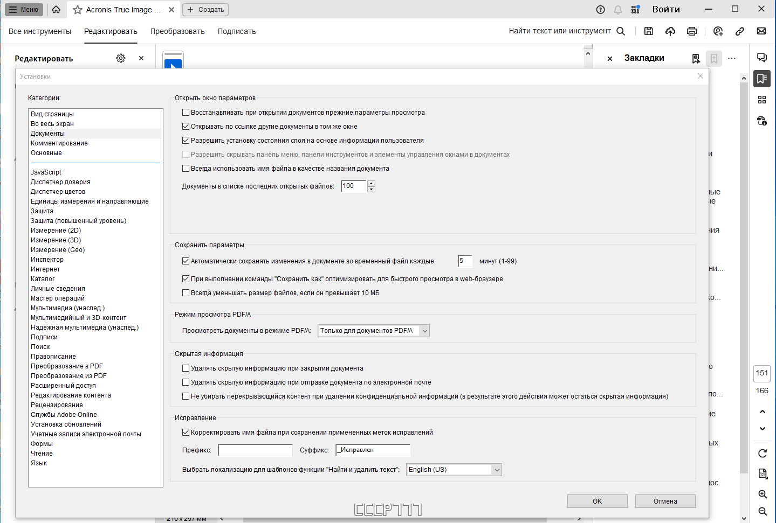Switch to the Редактировать tab

coord(111,31)
